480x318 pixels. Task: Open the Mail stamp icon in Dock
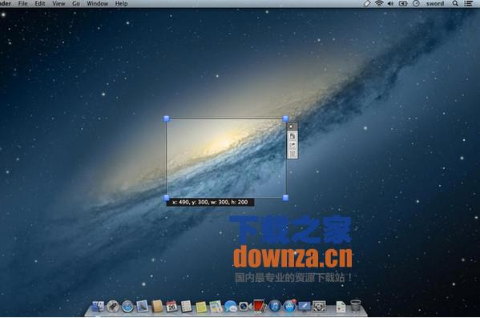click(142, 306)
